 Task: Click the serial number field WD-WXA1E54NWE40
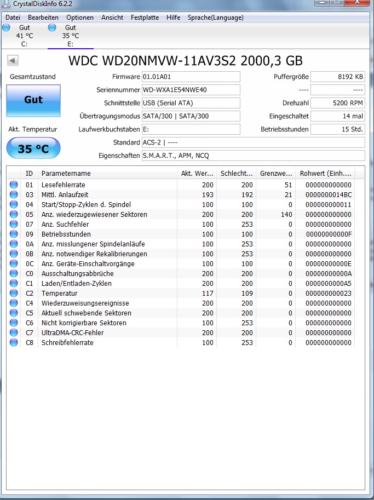tap(191, 90)
